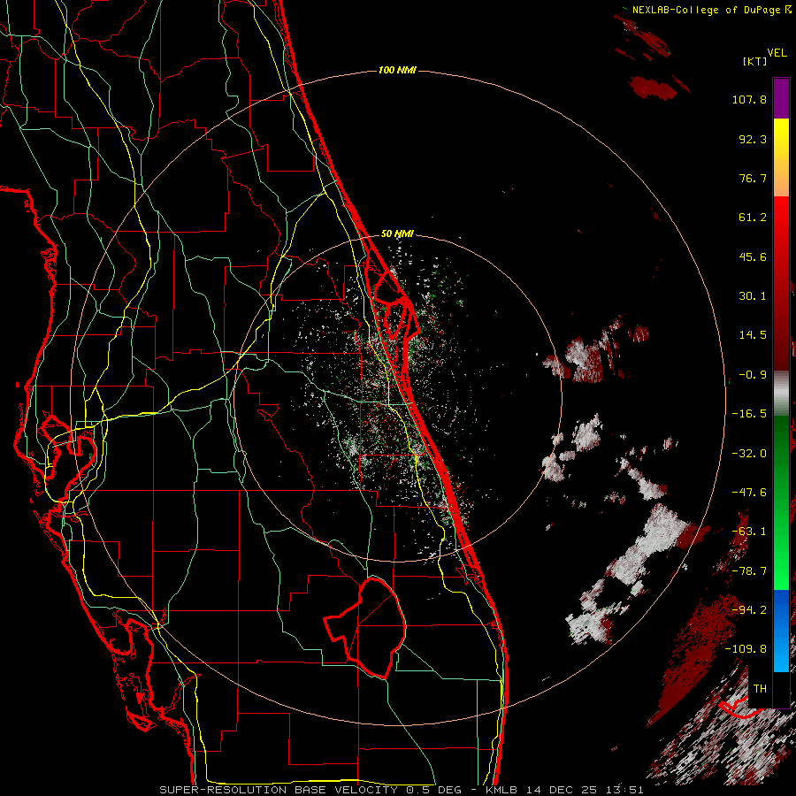
Task: Click the 92.3 velocity scale value
Action: (x=753, y=139)
